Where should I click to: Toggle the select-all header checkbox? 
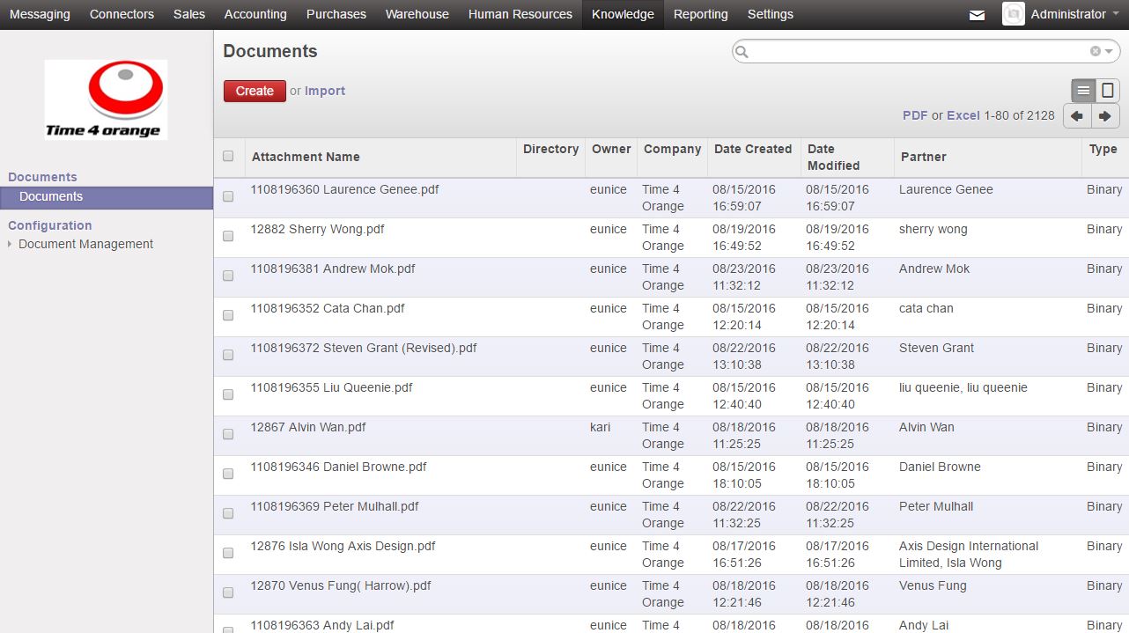228,156
